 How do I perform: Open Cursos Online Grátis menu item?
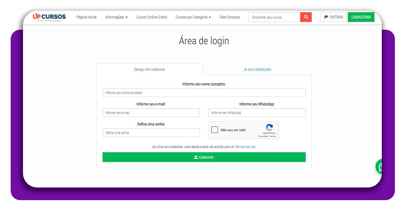[152, 17]
